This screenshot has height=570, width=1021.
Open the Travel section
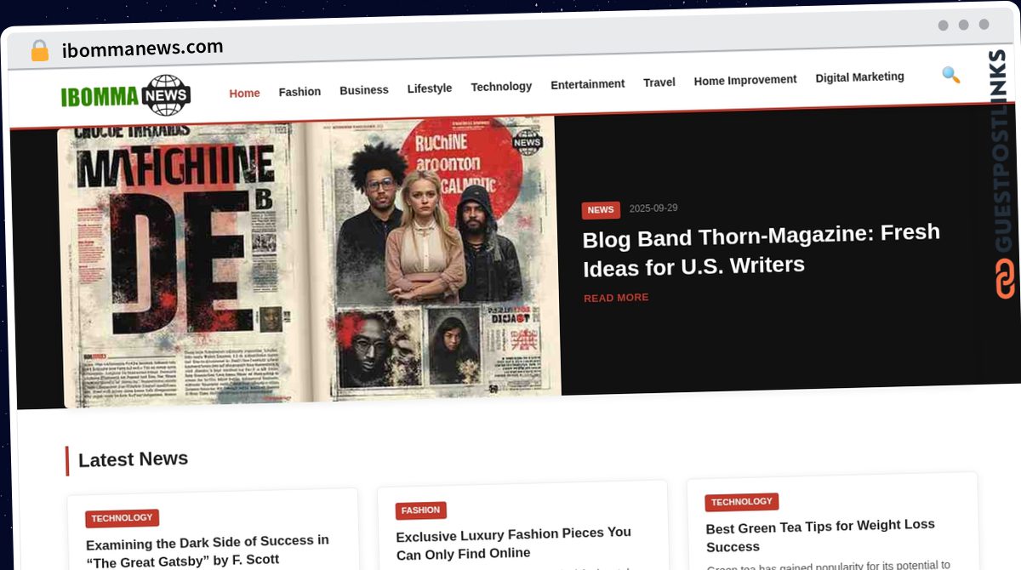(x=659, y=82)
